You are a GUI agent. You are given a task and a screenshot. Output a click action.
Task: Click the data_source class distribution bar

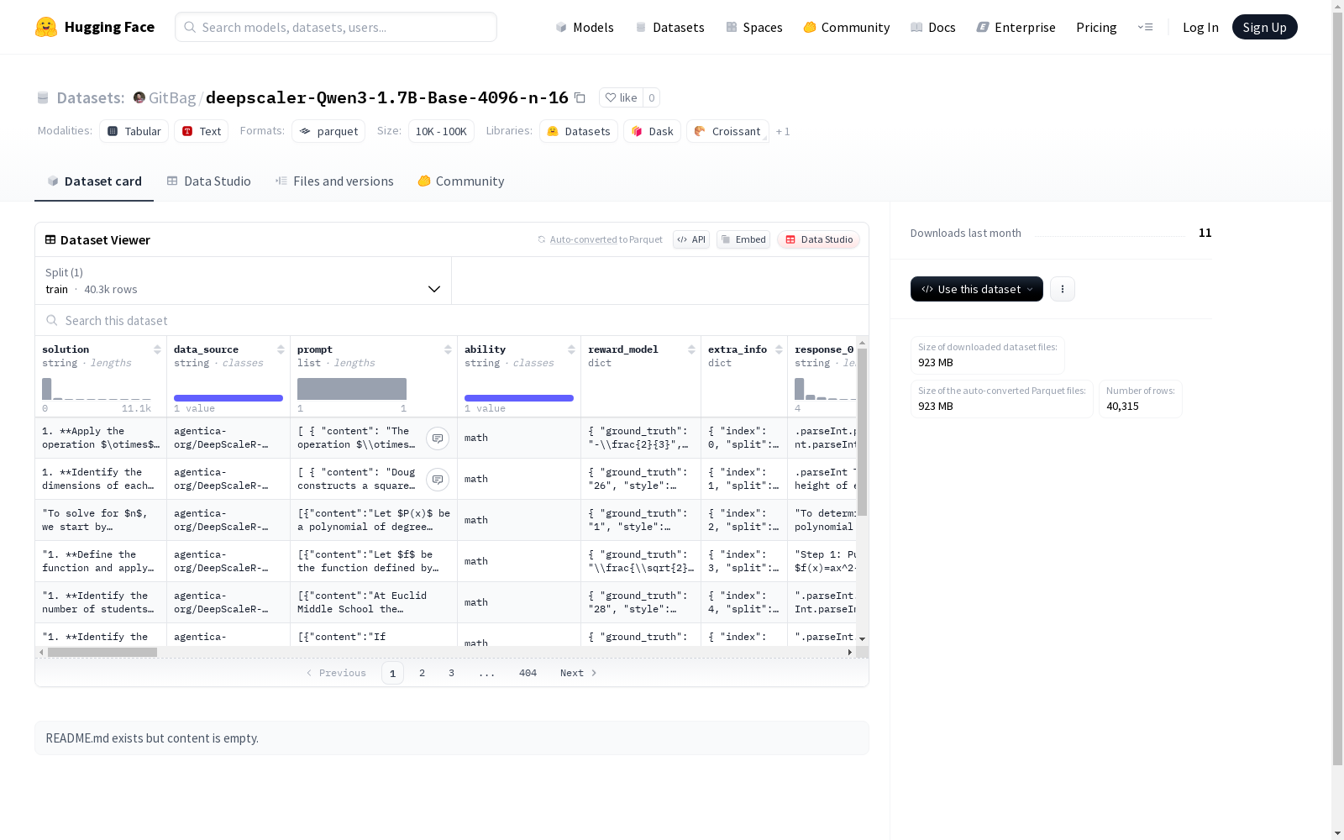pyautogui.click(x=228, y=398)
